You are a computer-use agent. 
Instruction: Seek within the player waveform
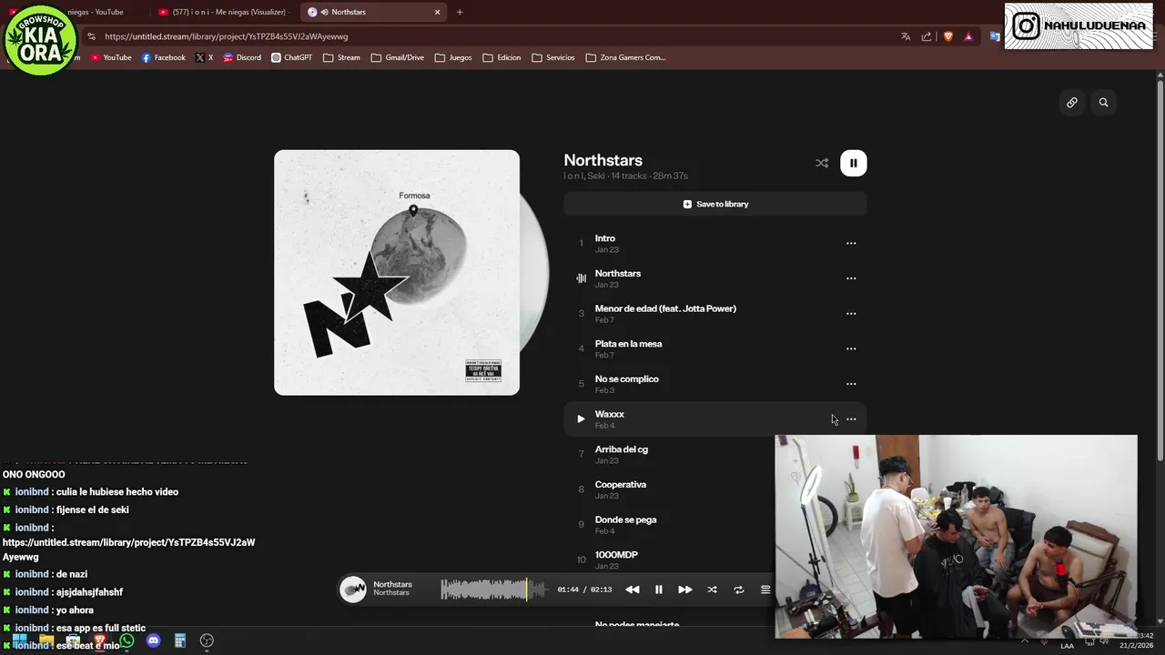tap(493, 589)
